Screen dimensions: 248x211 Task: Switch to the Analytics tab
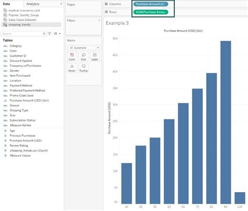[x=33, y=4]
